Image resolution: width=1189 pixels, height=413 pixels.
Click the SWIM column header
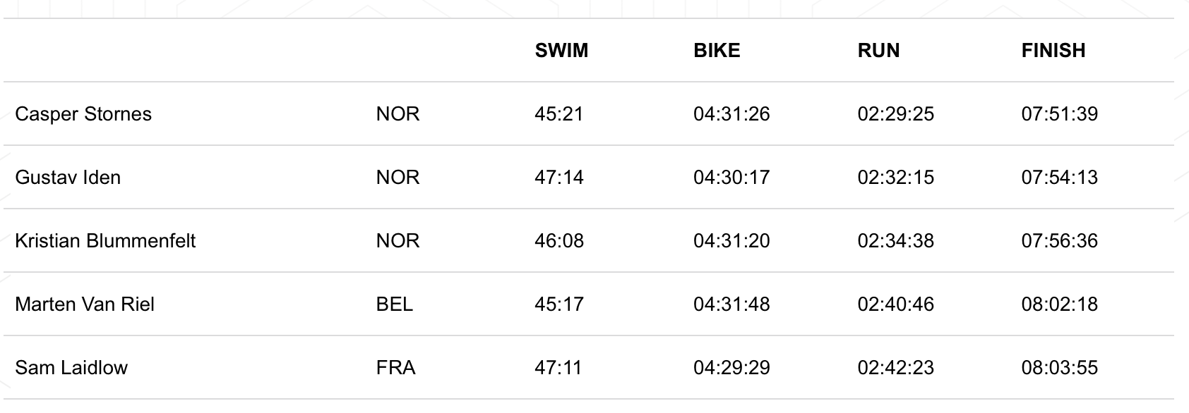click(561, 51)
